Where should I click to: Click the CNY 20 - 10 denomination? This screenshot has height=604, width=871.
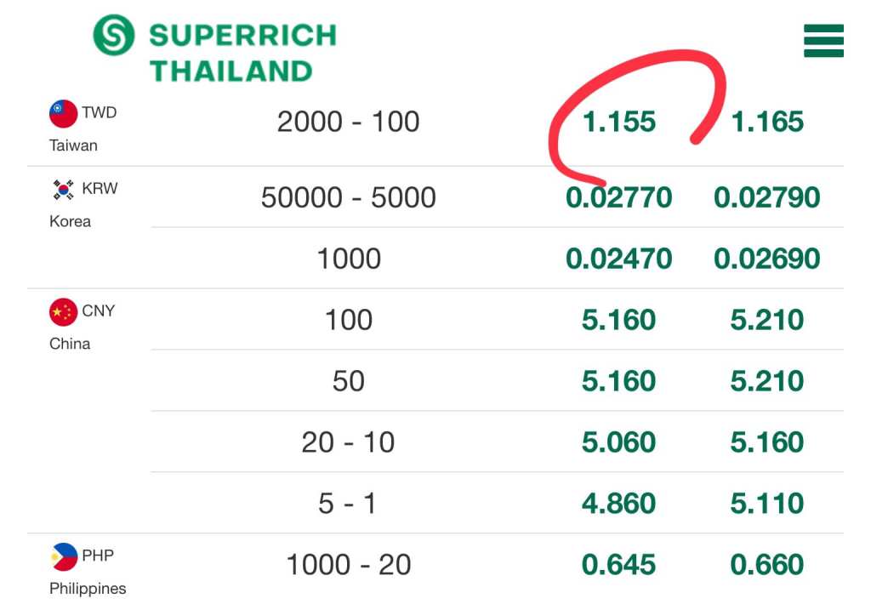pyautogui.click(x=349, y=442)
